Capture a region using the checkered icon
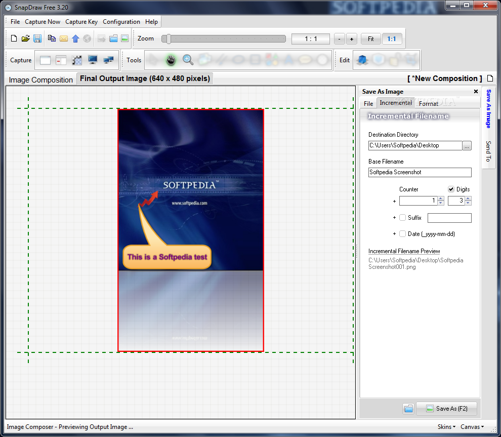The width and height of the screenshot is (501, 437). click(77, 60)
